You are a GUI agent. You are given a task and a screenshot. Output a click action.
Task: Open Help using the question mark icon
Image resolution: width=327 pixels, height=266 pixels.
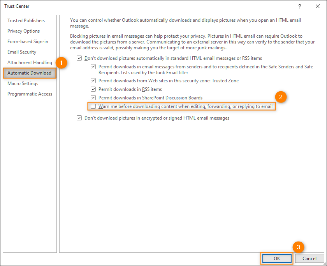[300, 6]
